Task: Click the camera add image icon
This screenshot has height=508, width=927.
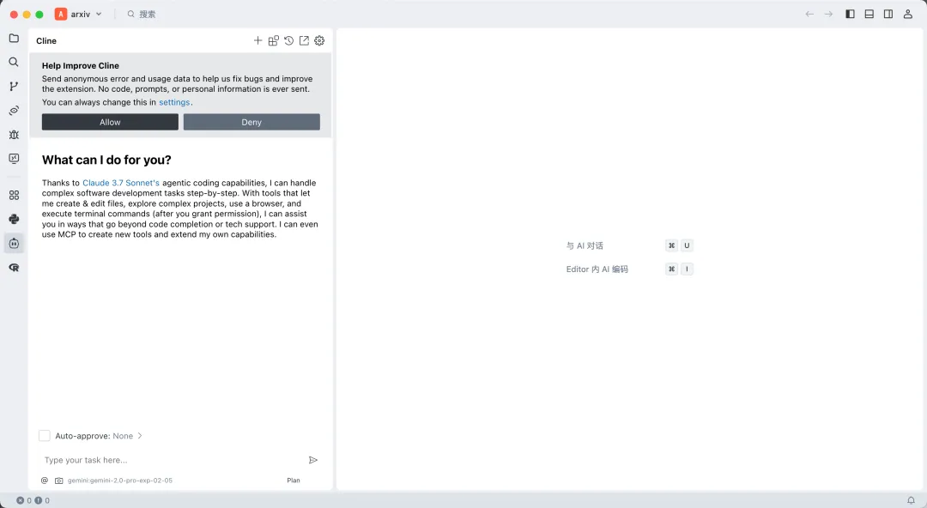Action: [x=59, y=481]
